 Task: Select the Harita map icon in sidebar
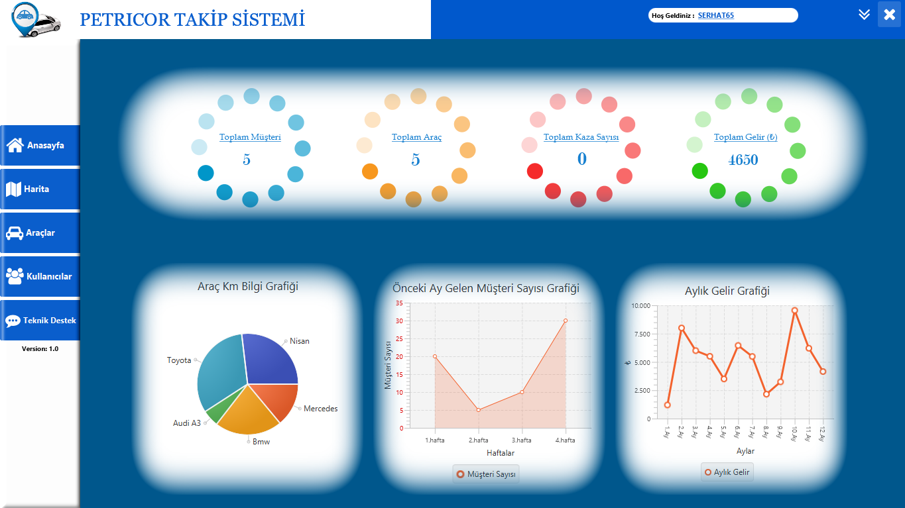[x=13, y=189]
